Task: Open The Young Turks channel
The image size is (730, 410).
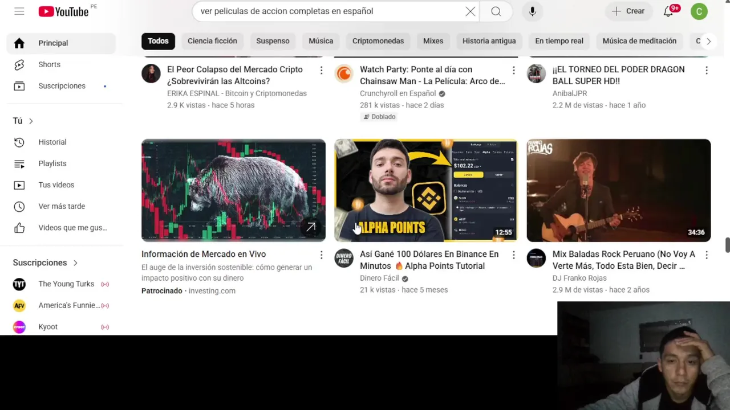Action: tap(61, 284)
